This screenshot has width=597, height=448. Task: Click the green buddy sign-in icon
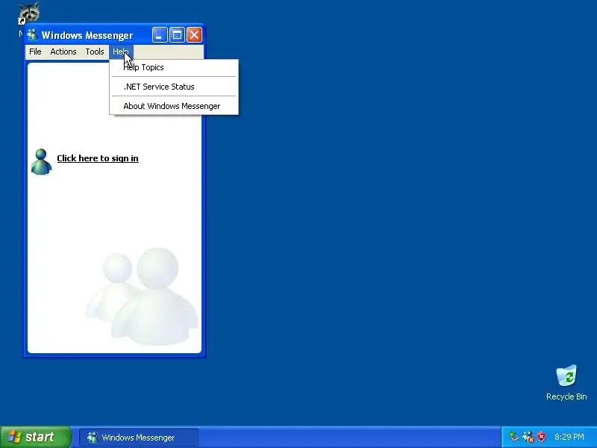(x=41, y=162)
